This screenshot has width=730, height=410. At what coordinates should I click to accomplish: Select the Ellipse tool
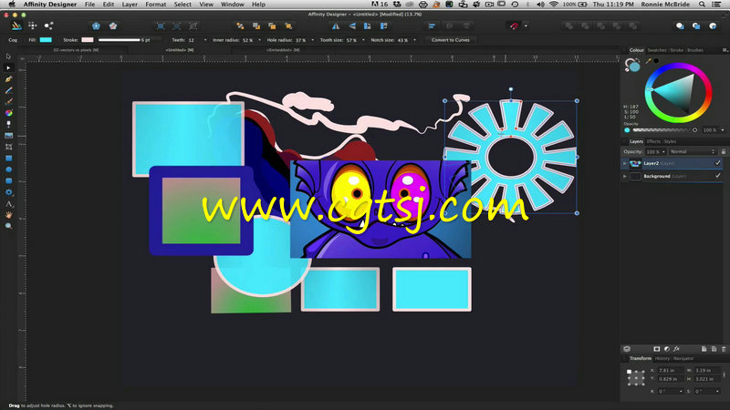(8, 169)
